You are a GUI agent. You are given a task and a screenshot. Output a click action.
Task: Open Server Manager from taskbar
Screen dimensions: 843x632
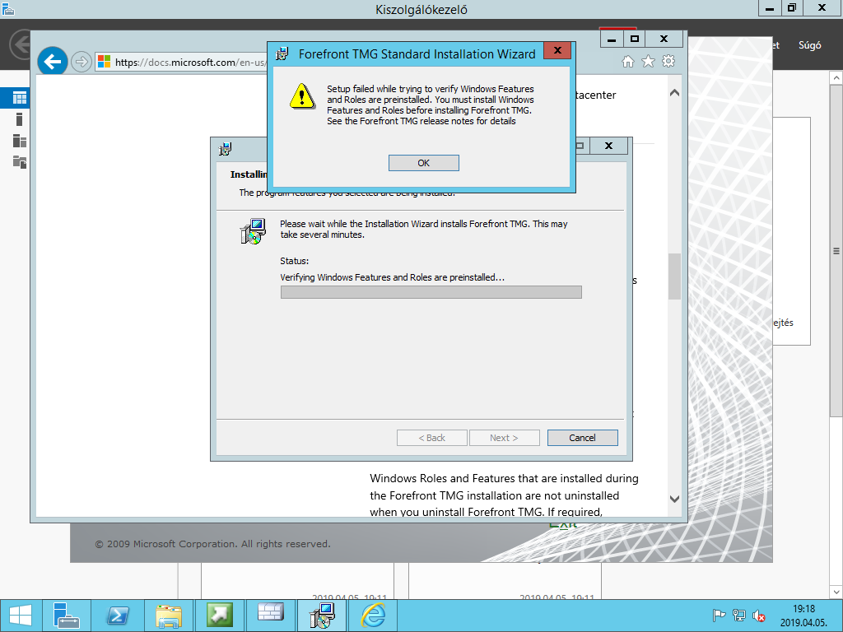[x=67, y=616]
